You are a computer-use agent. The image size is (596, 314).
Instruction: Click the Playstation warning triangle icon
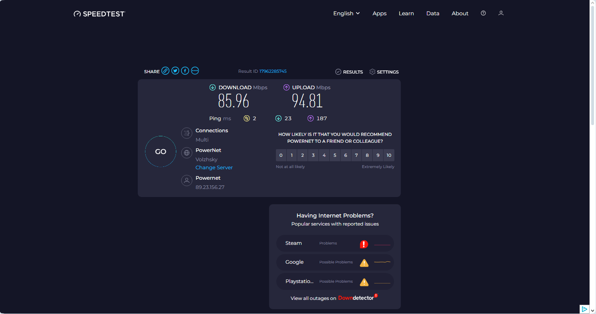click(x=364, y=282)
